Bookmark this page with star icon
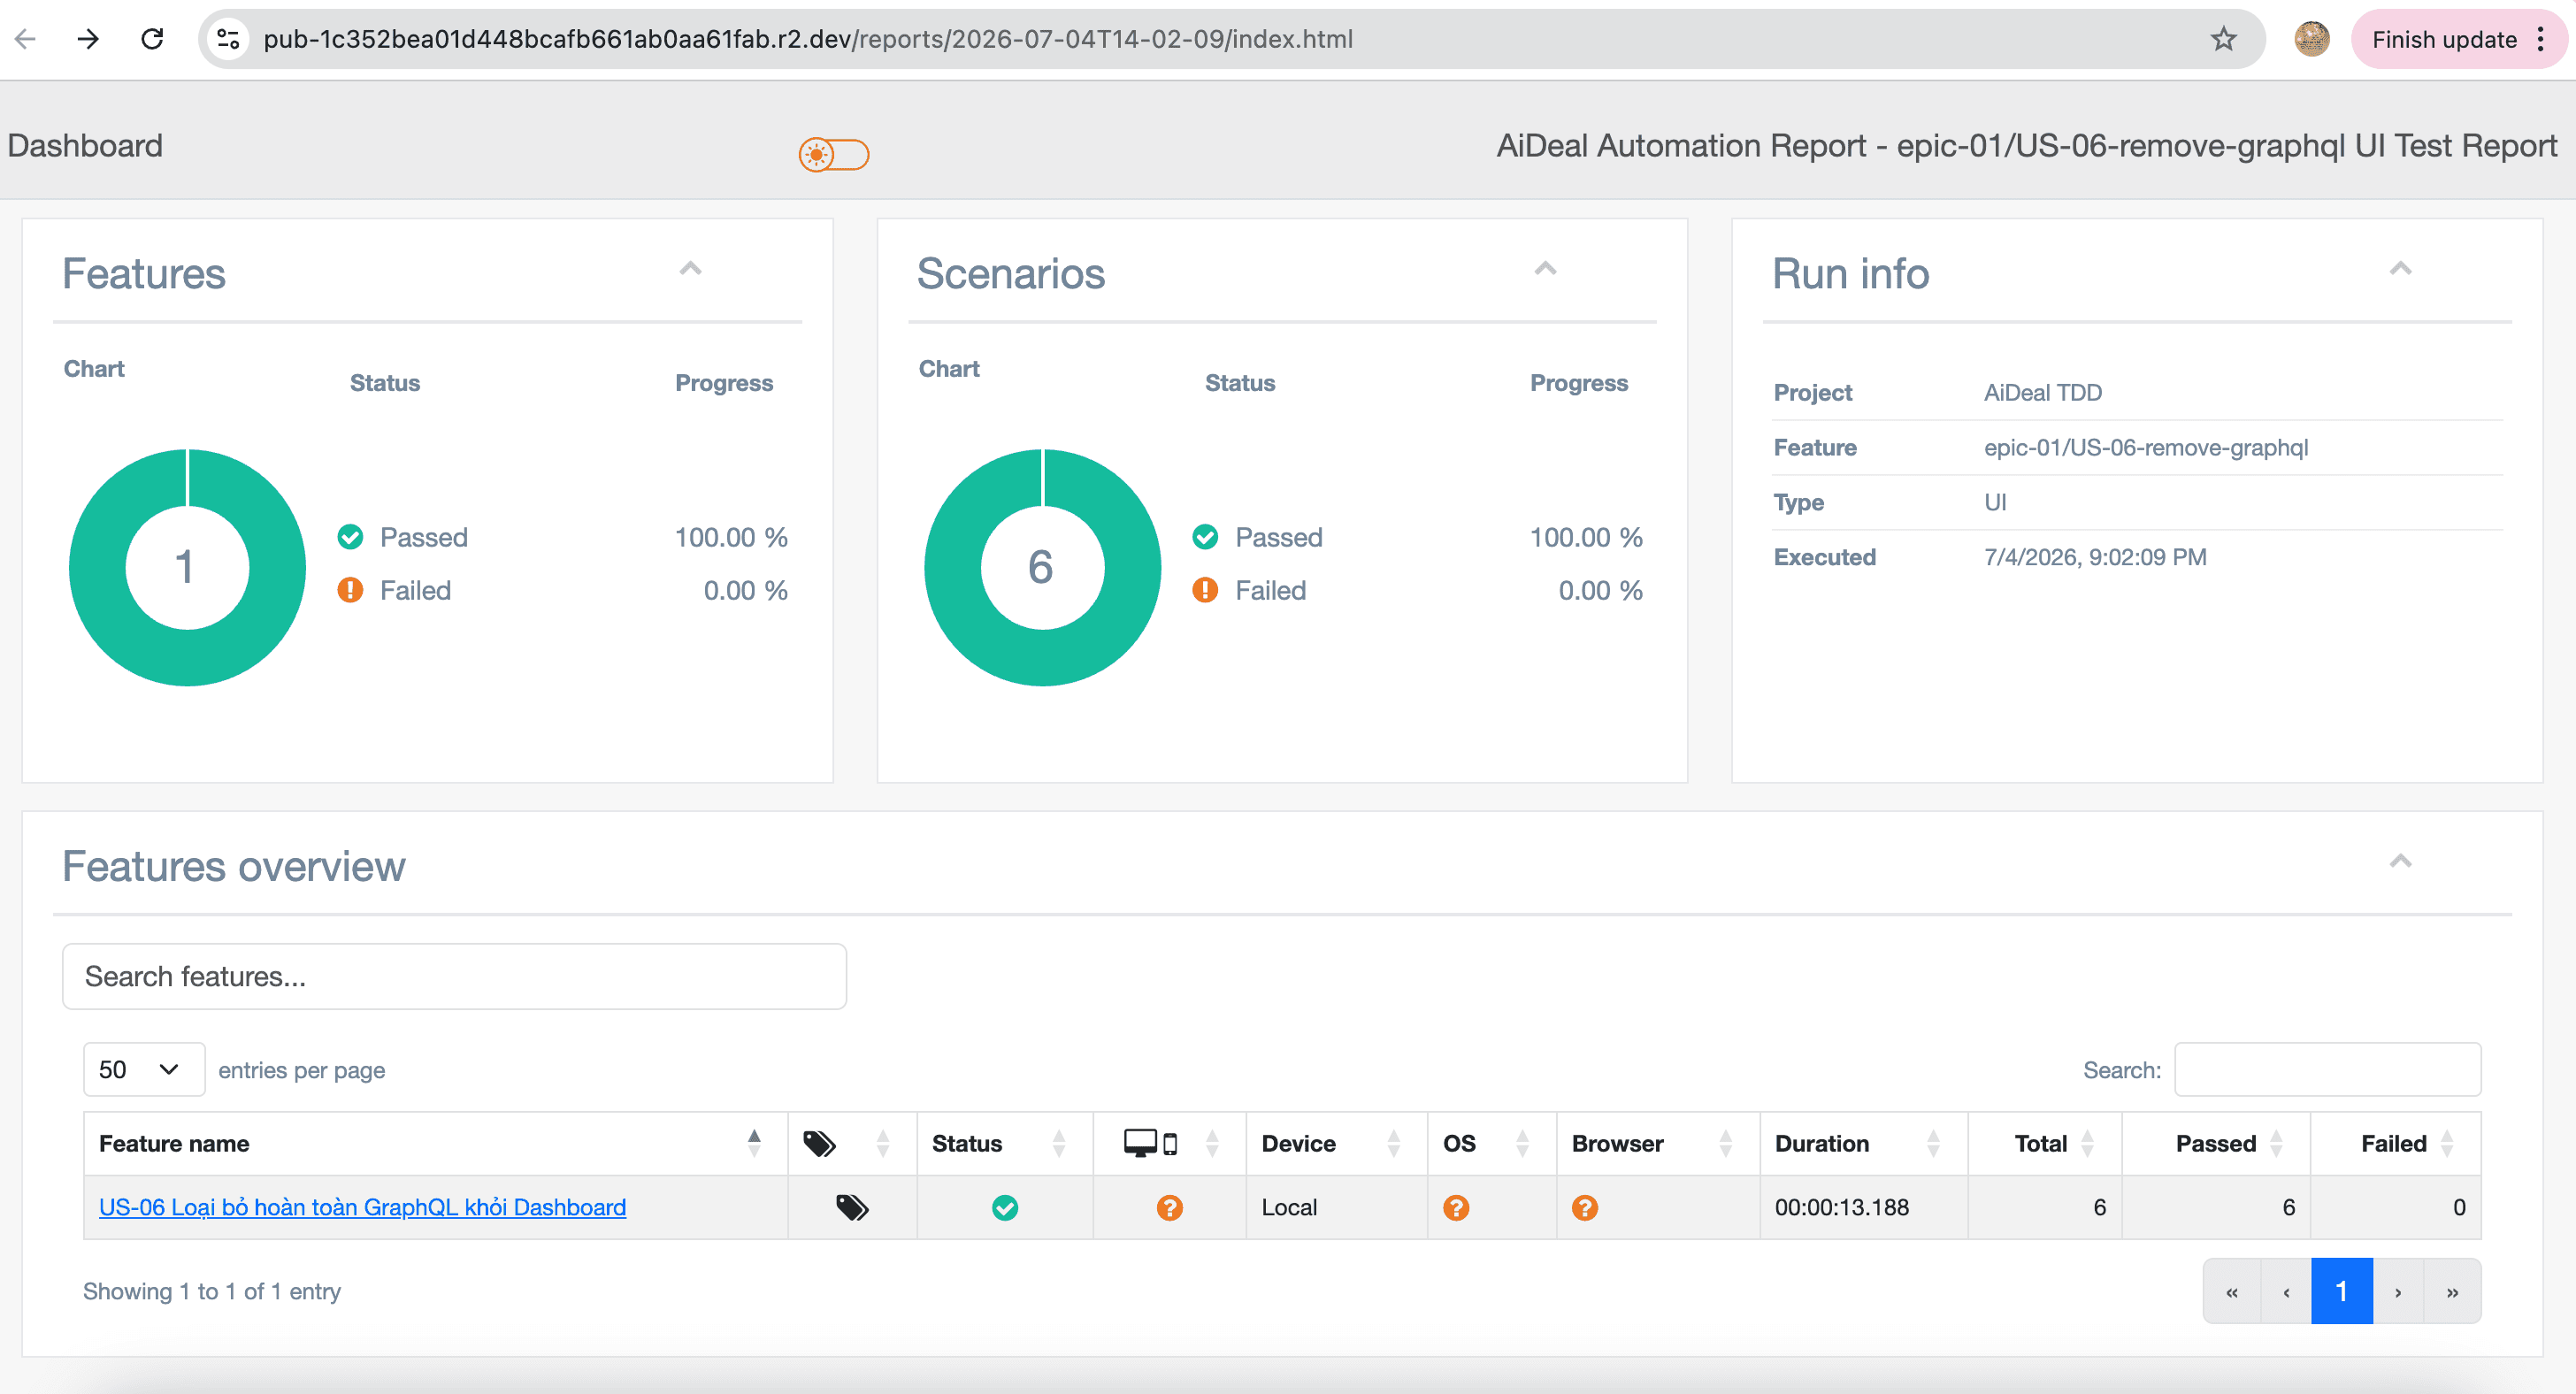The height and width of the screenshot is (1394, 2576). [2222, 39]
